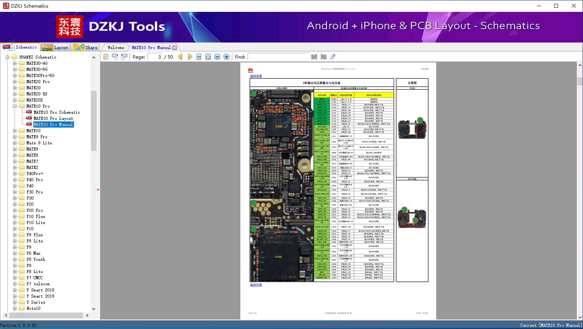Screen dimensions: 583x329
Task: Switch to the Welcome tab
Action: [116, 47]
